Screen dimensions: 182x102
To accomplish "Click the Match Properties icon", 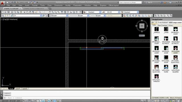I will pos(33,12).
